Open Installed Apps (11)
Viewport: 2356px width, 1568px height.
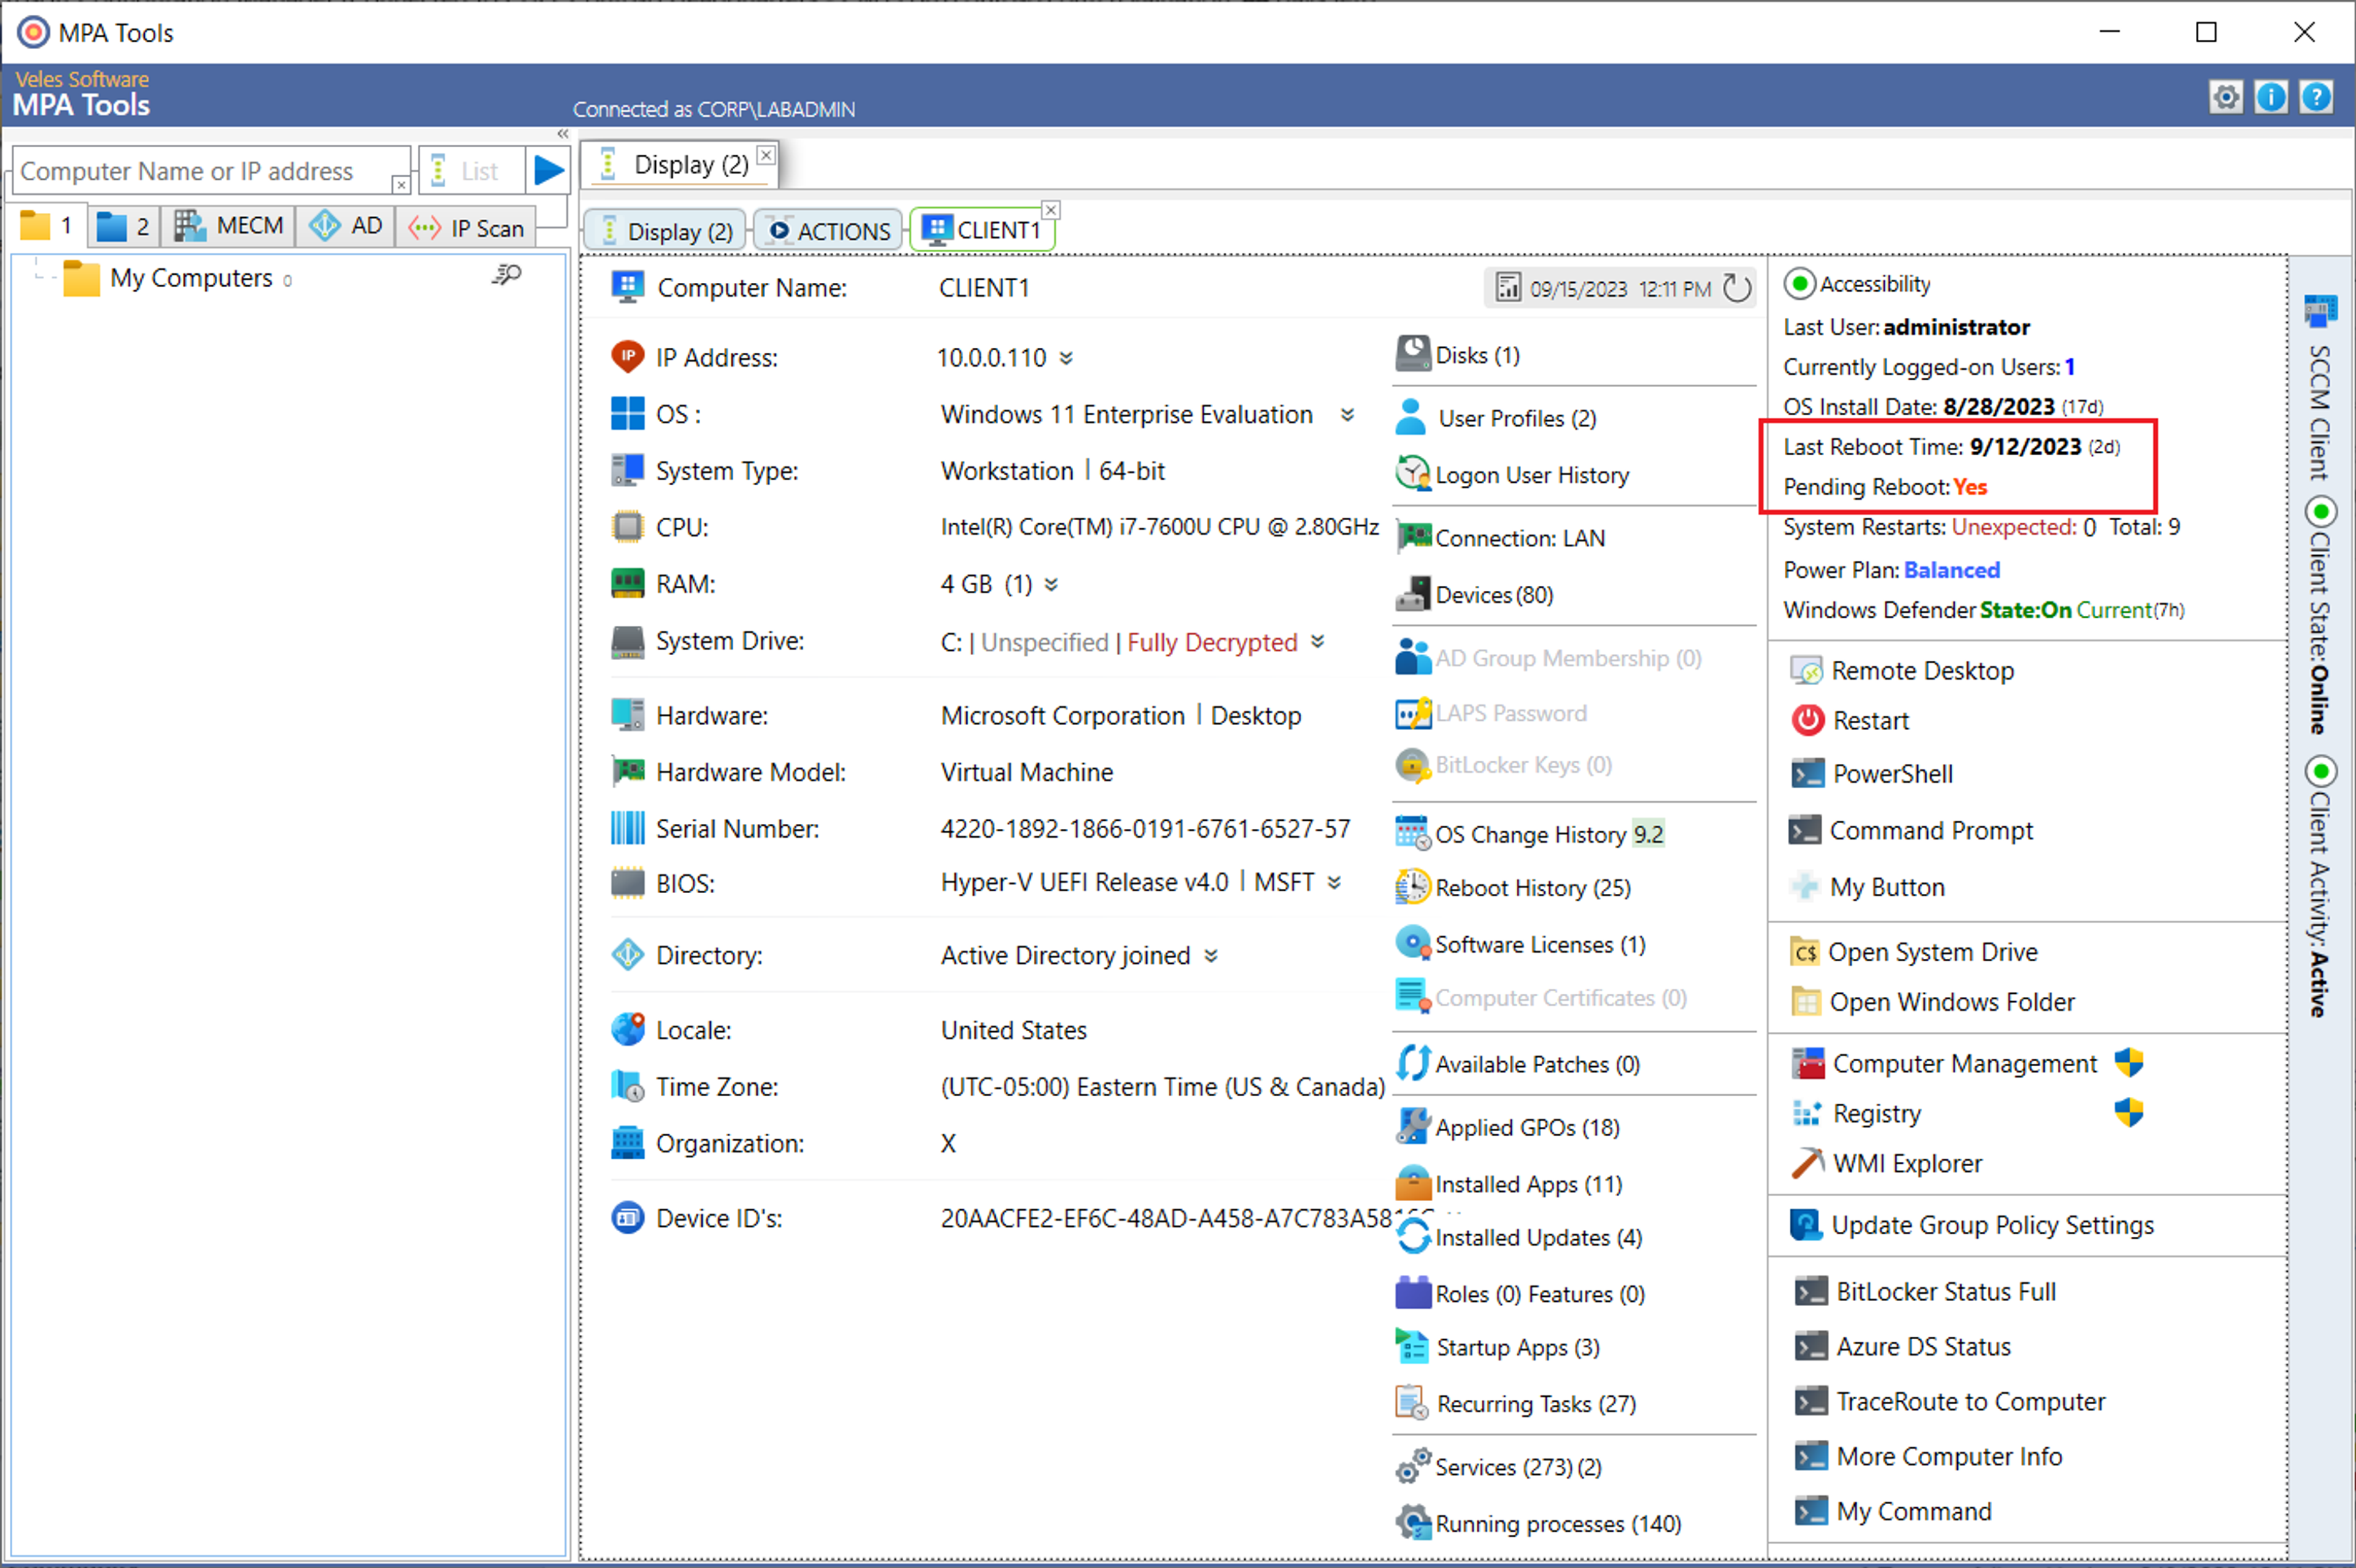[x=1509, y=1184]
